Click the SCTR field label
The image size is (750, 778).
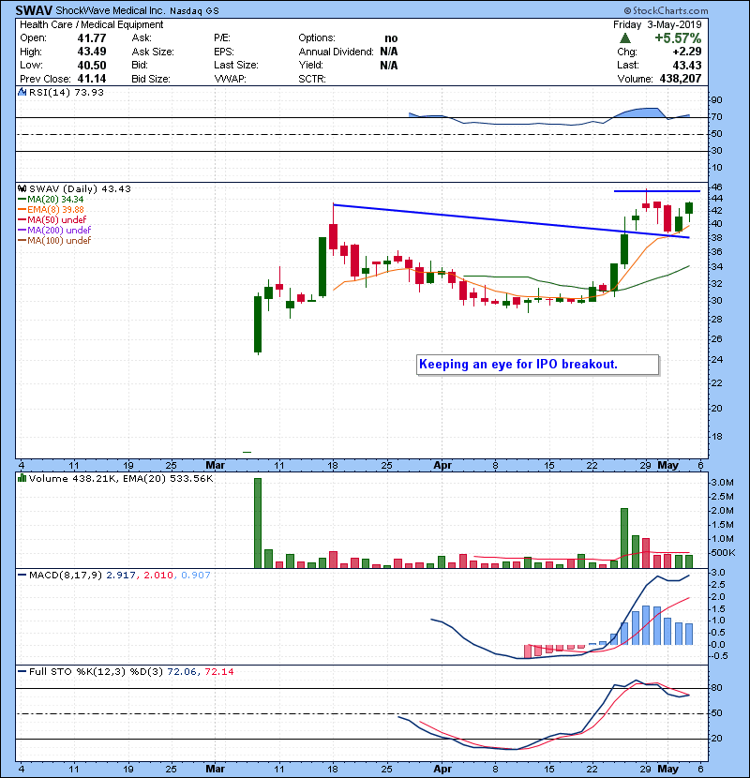tap(312, 79)
